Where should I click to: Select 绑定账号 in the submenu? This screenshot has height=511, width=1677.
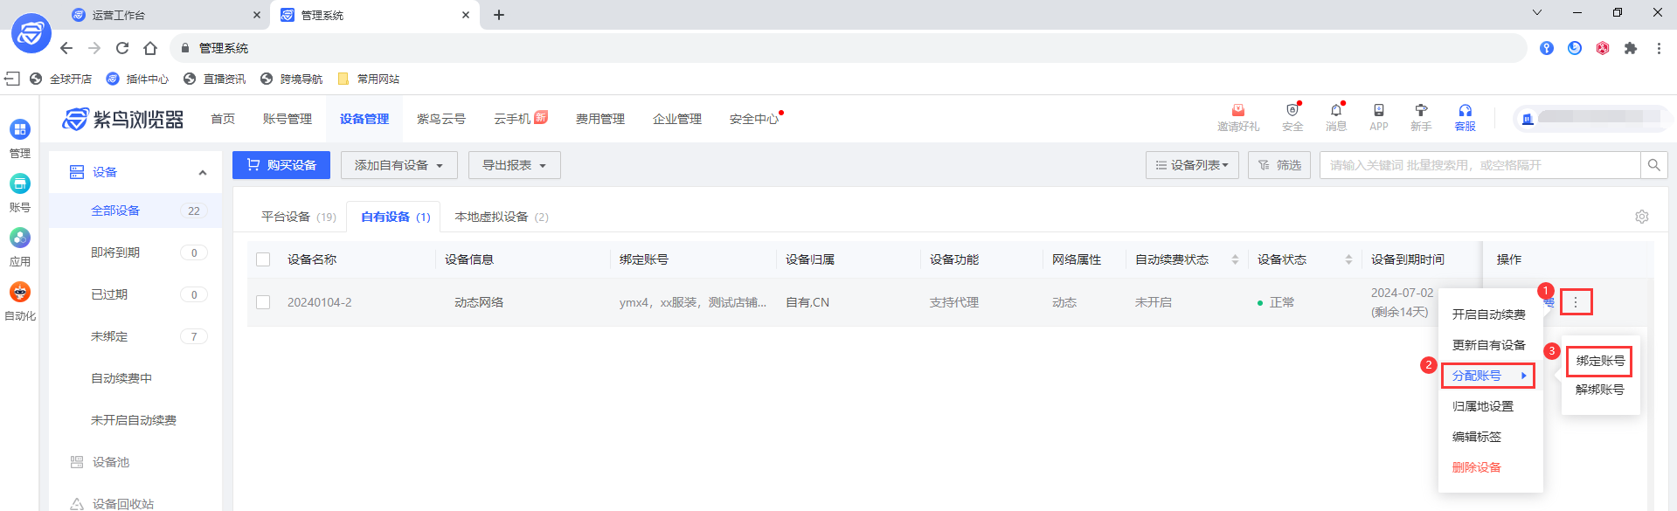[x=1600, y=361]
